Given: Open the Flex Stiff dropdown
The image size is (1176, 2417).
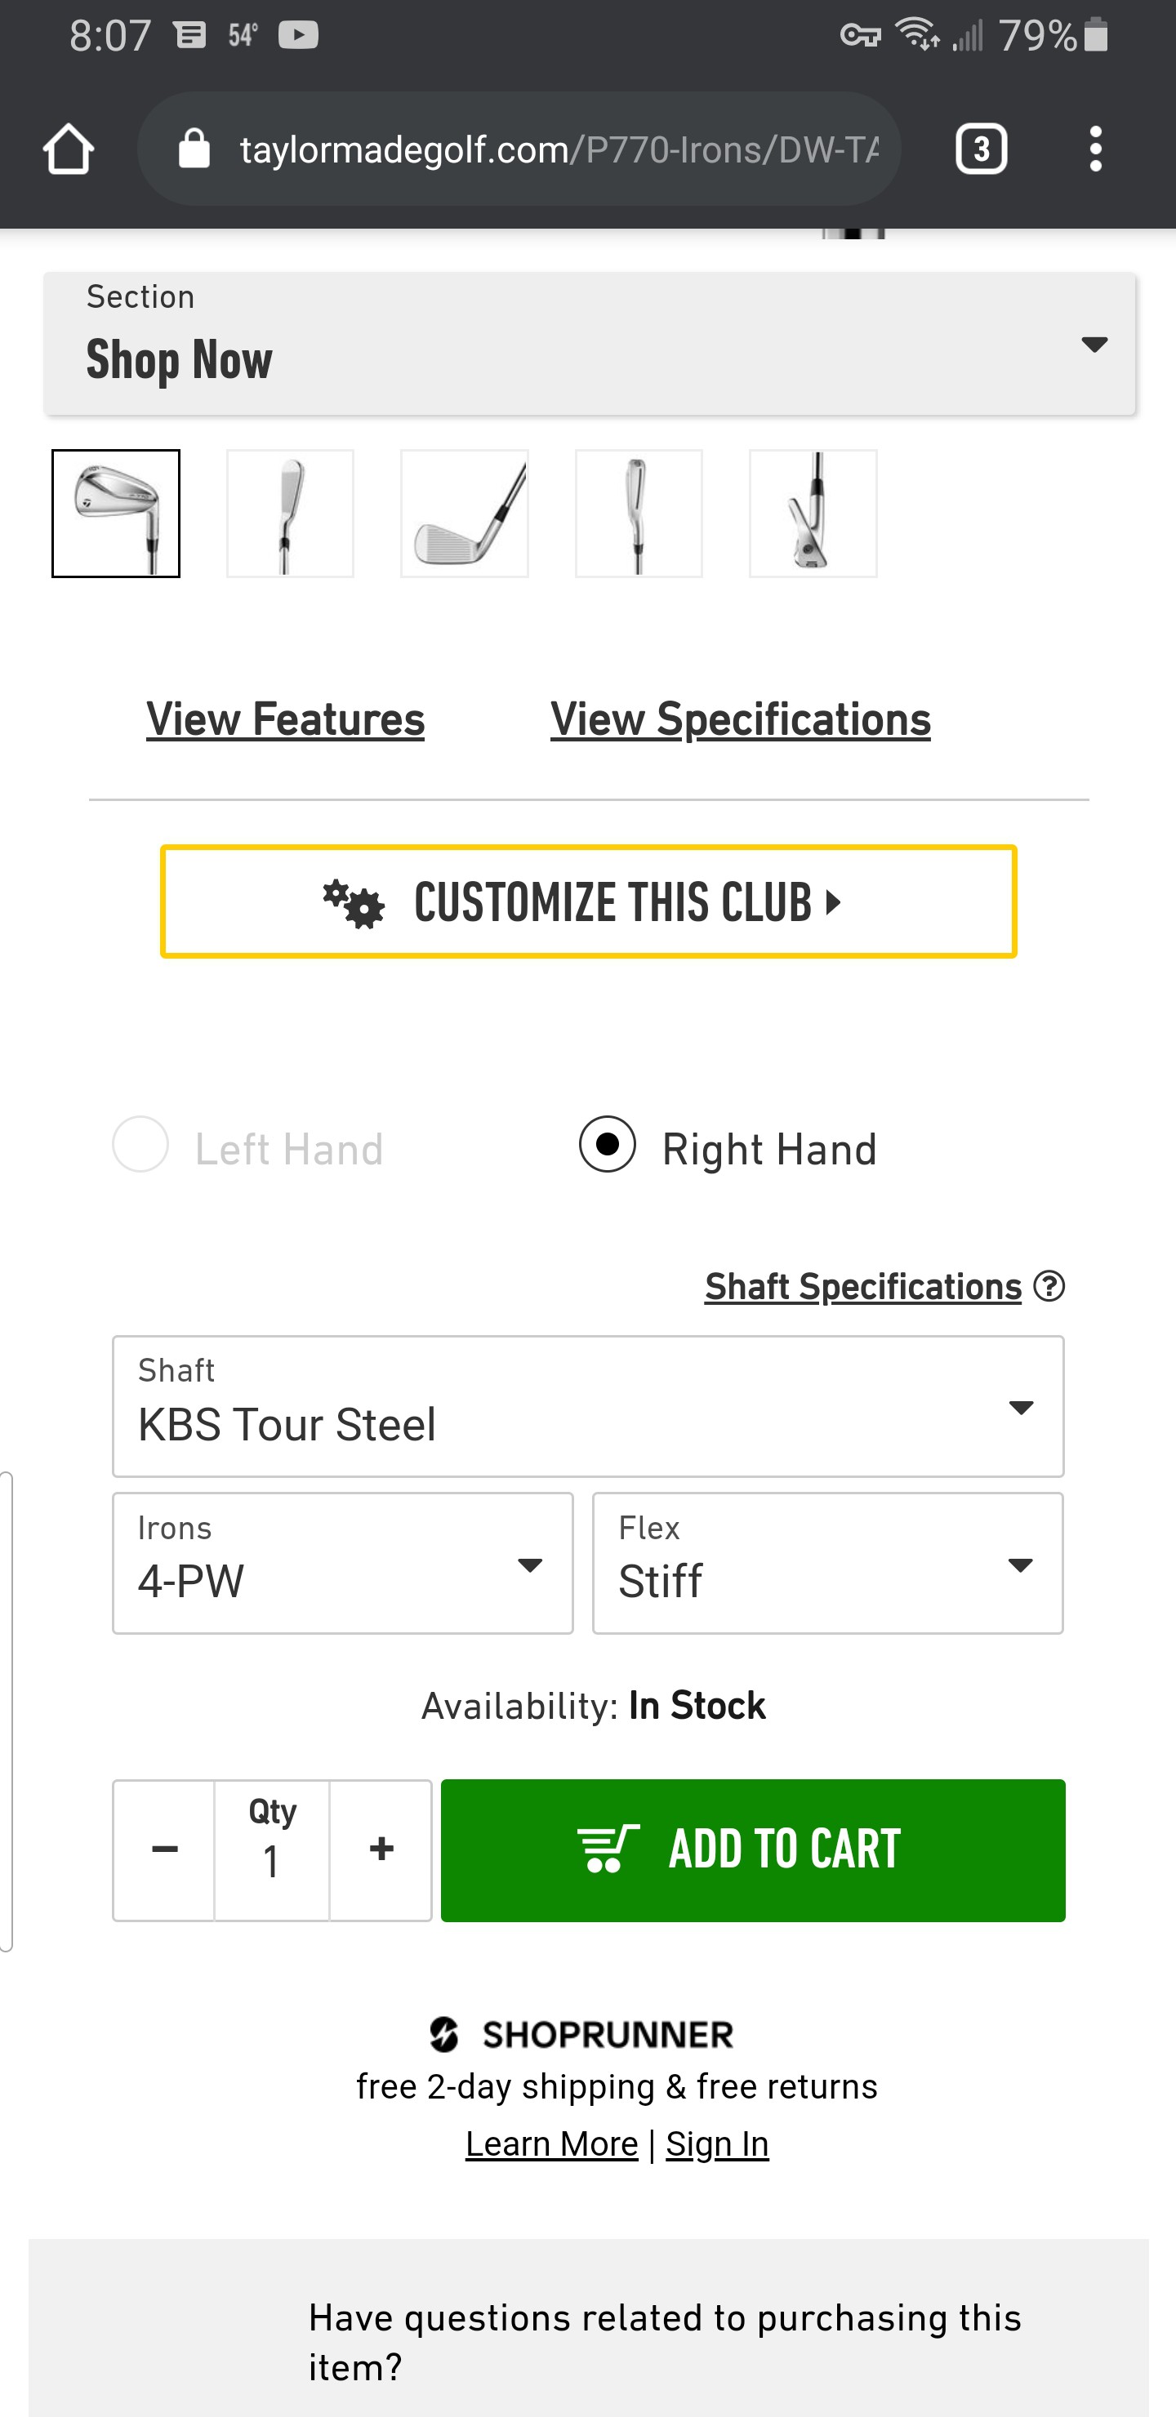Looking at the screenshot, I should pyautogui.click(x=826, y=1562).
